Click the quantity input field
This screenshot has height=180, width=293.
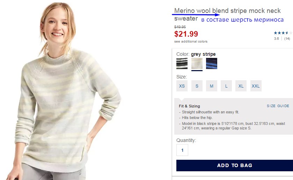point(182,150)
